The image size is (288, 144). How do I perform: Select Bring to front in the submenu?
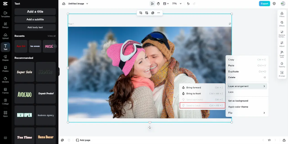coord(202,94)
